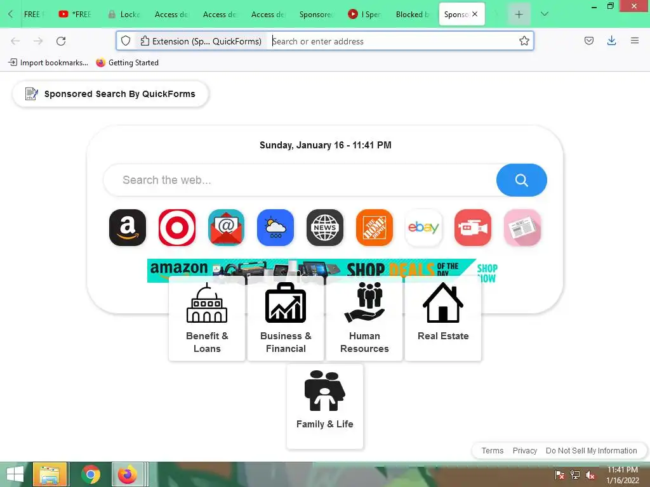Open the email envelope shortcut icon
Viewport: 650px width, 487px height.
tap(227, 228)
